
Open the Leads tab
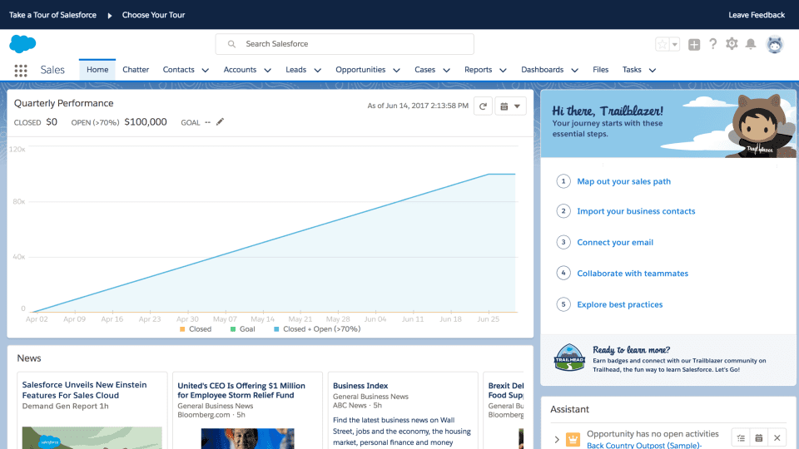tap(295, 70)
